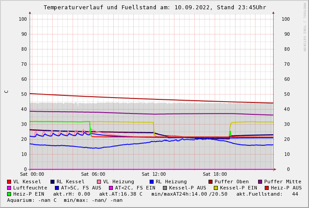Select the 'AT<2C, FS EIN' legend swatch
The image size is (309, 208).
(111, 188)
